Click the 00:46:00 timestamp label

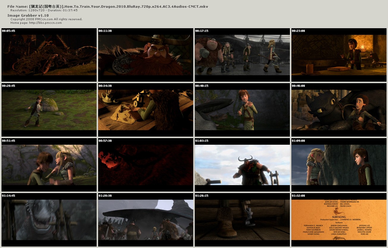pos(298,86)
